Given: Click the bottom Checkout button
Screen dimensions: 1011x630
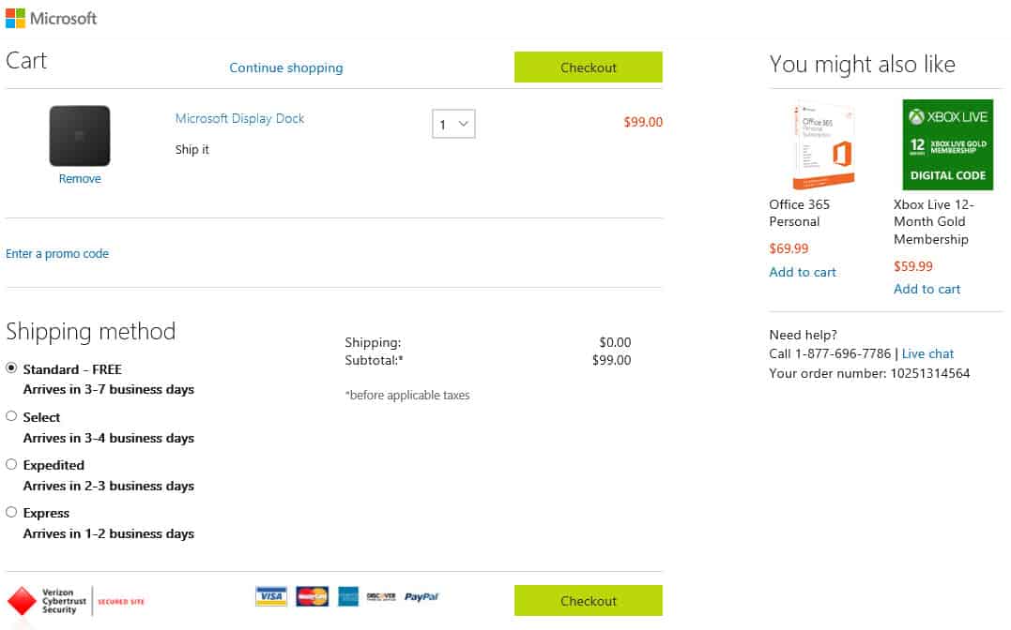Looking at the screenshot, I should (x=588, y=600).
